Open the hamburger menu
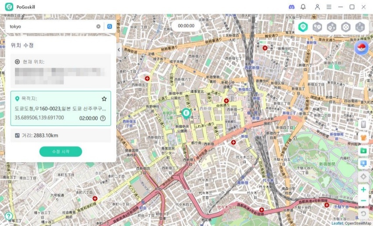Screen dimensions: 373x226 329,7
